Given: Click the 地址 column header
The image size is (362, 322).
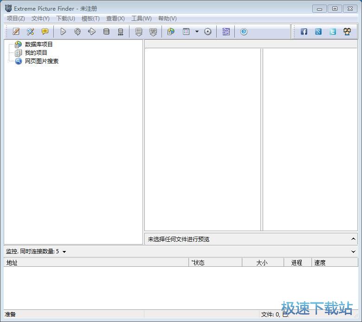Looking at the screenshot, I should 96,263.
